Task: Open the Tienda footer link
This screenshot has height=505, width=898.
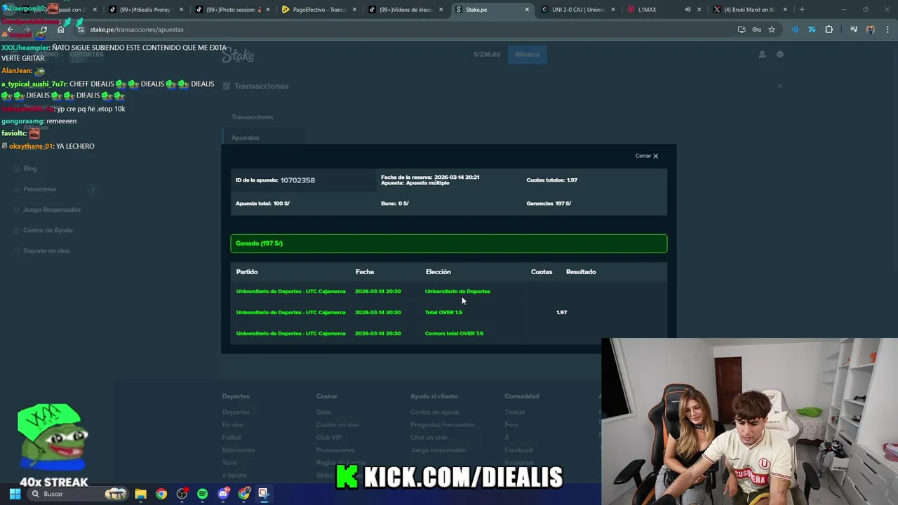Action: 514,412
